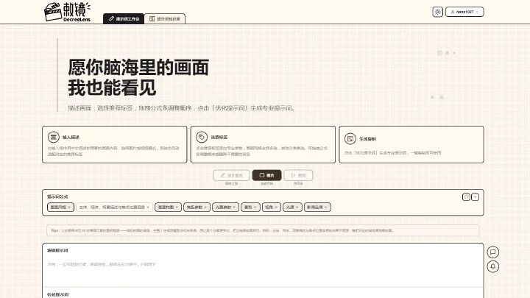Click the 影调色调 formula chip
Image resolution: width=530 pixels, height=298 pixels.
pos(317,207)
